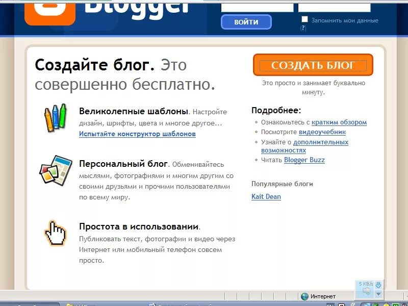408x306 pixels.
Task: Click the Популярные блоги label
Action: point(283,184)
